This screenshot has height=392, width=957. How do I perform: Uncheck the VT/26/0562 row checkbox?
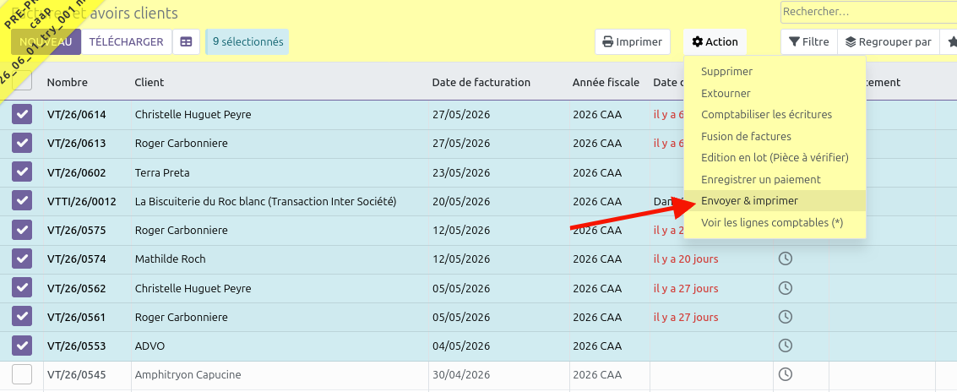[22, 287]
